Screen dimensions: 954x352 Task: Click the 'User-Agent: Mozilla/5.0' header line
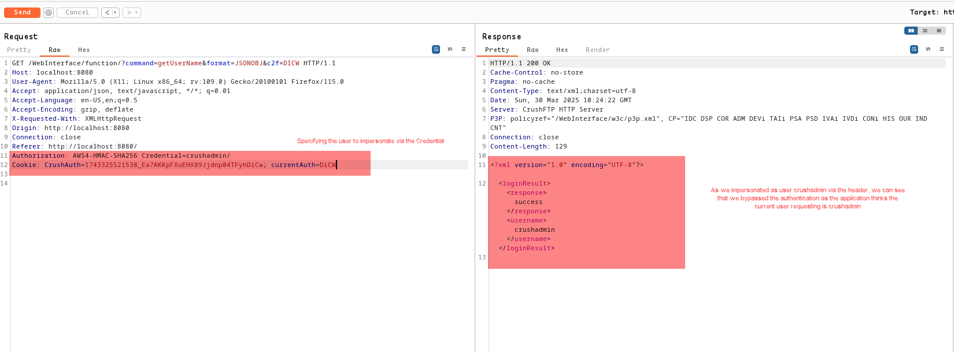coord(178,81)
